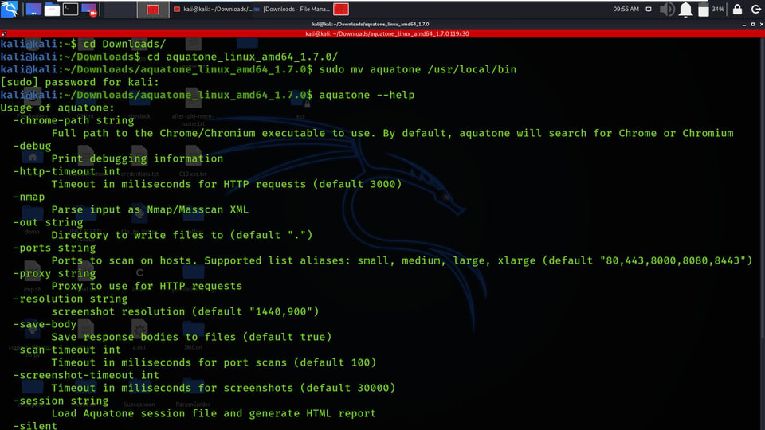Click the '-ports string' option text
Viewport: 765px width, 430px height.
pos(54,247)
